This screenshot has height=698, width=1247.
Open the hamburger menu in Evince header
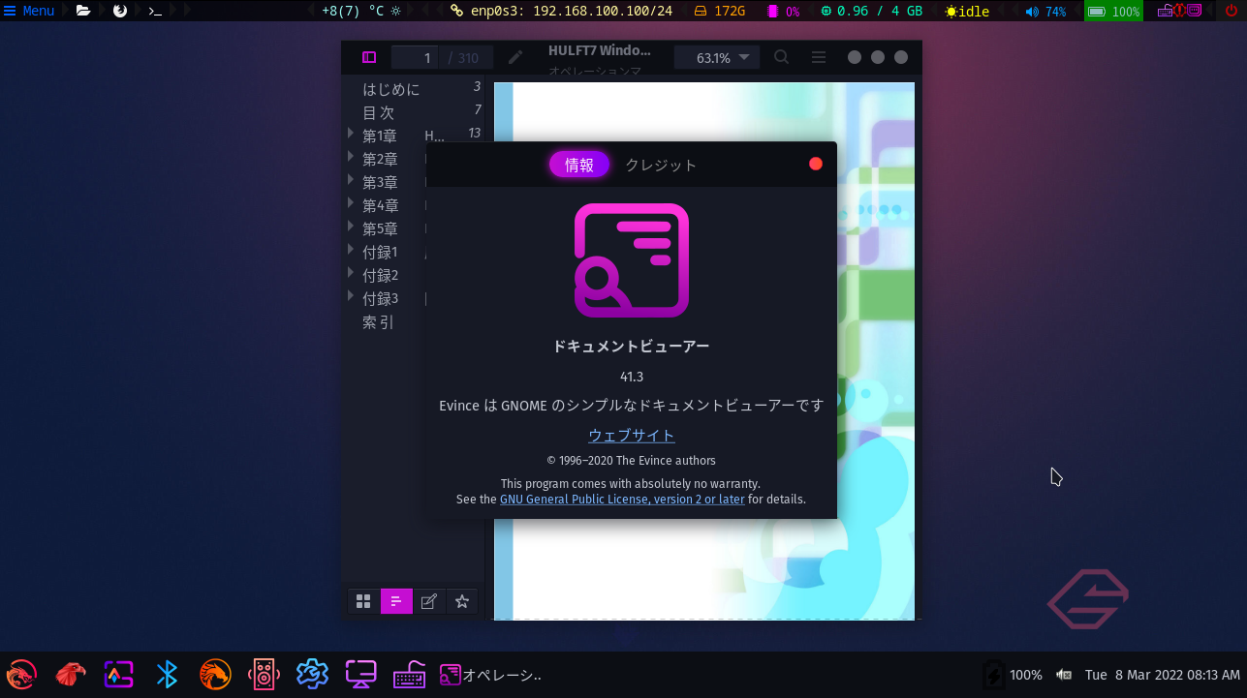819,58
